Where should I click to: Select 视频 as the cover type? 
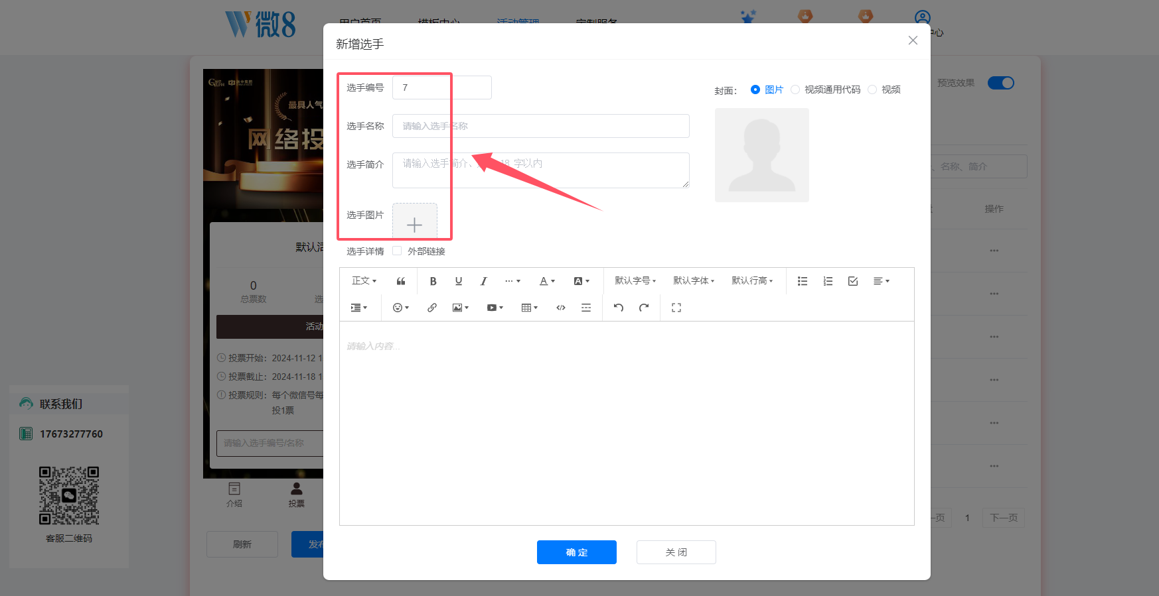point(884,89)
